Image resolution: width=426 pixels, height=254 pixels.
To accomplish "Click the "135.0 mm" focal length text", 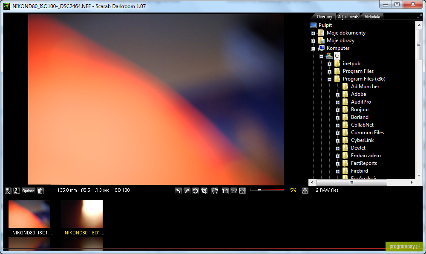I will (x=67, y=190).
